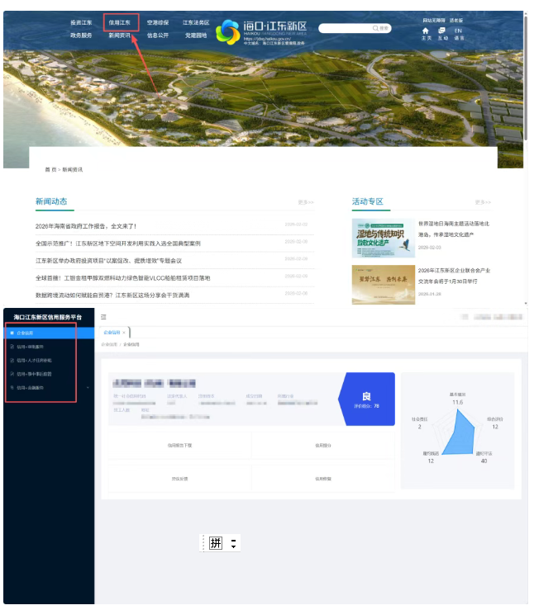534x610 pixels.
Task: Expand the 信用+金融服务 sidebar submenu
Action: (x=48, y=386)
